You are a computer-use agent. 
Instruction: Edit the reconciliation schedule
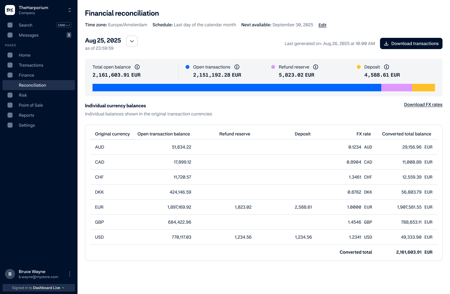322,25
